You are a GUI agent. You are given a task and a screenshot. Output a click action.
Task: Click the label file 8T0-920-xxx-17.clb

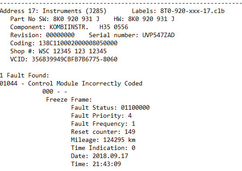pyautogui.click(x=192, y=11)
